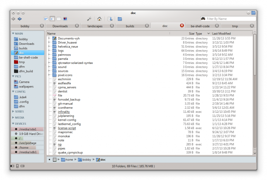267x180 pixels.
Task: Switch to details view mode
Action: [52, 19]
